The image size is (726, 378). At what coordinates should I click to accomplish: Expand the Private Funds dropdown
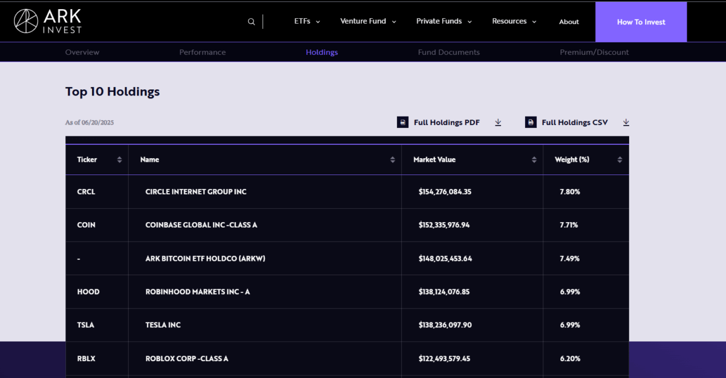[x=445, y=21]
